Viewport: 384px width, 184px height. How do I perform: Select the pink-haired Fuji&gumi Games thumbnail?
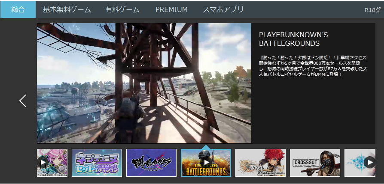52,163
